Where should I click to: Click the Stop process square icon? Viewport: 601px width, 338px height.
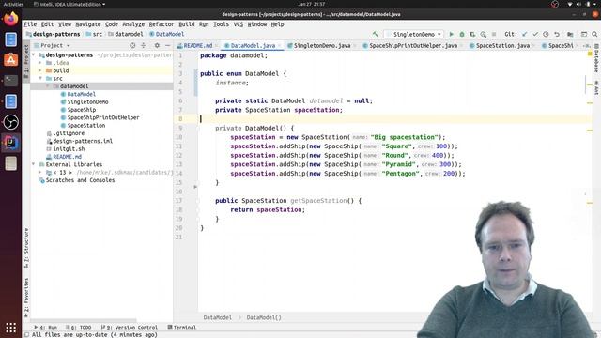click(x=494, y=34)
